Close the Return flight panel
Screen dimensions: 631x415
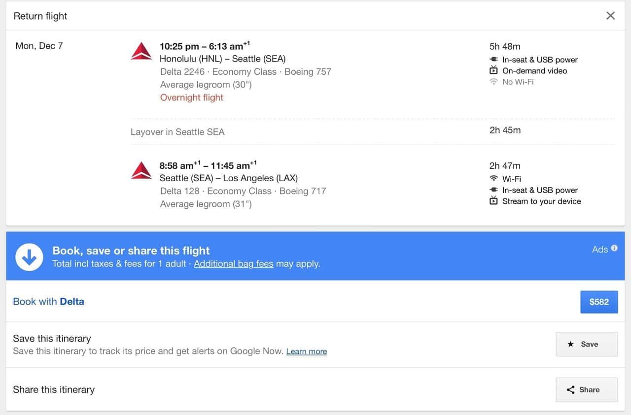pyautogui.click(x=610, y=16)
